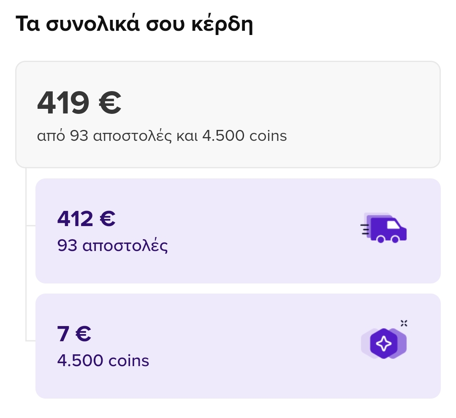Click the speed lines behind the truck
Screen dimensions: 456x418
[365, 229]
